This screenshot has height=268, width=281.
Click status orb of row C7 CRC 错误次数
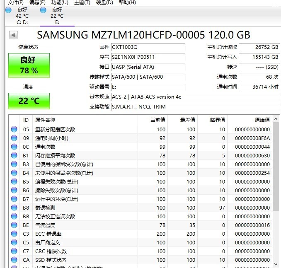14,251
